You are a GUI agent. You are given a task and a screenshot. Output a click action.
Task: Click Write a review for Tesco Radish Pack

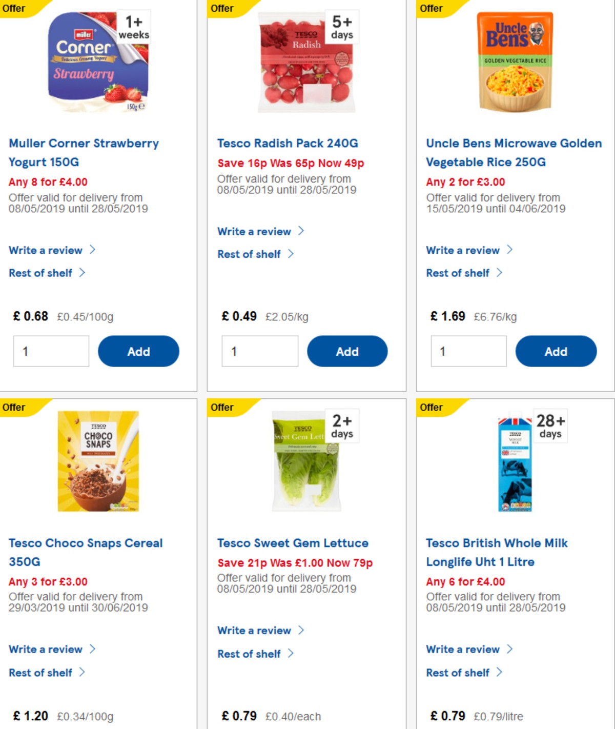255,231
